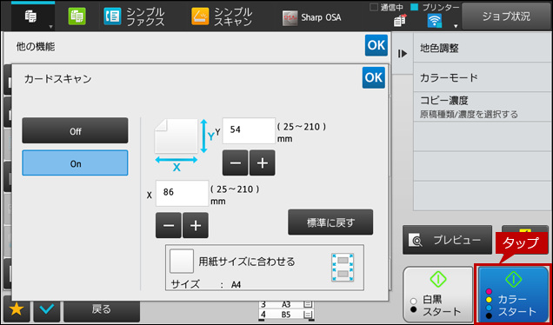This screenshot has width=553, height=325.
Task: Check the fit to paper size (用紙サイズに合わせる) box
Action: click(x=181, y=262)
